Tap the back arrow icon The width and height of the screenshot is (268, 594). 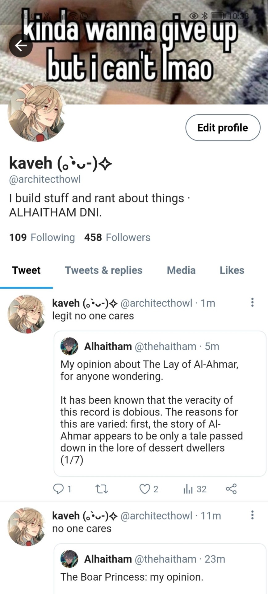click(x=21, y=45)
